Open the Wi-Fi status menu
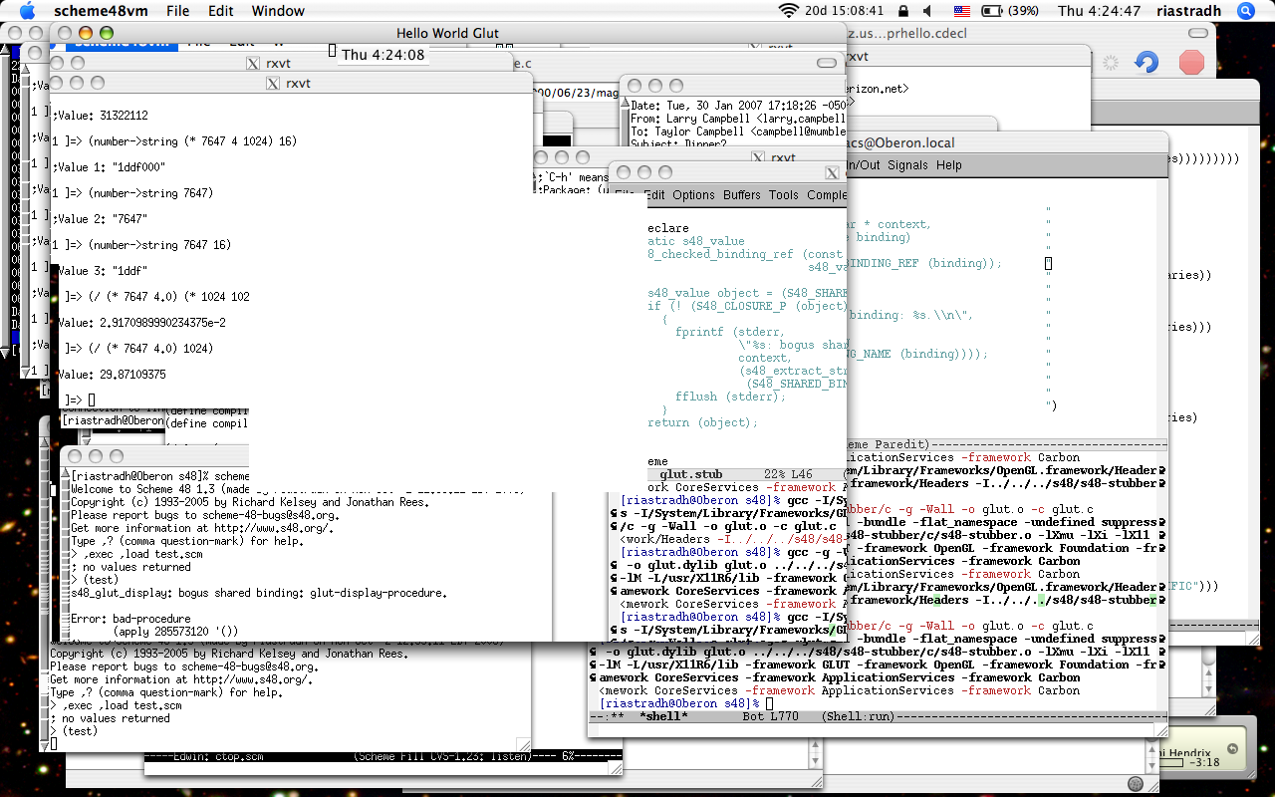Viewport: 1275px width, 797px height. (789, 11)
